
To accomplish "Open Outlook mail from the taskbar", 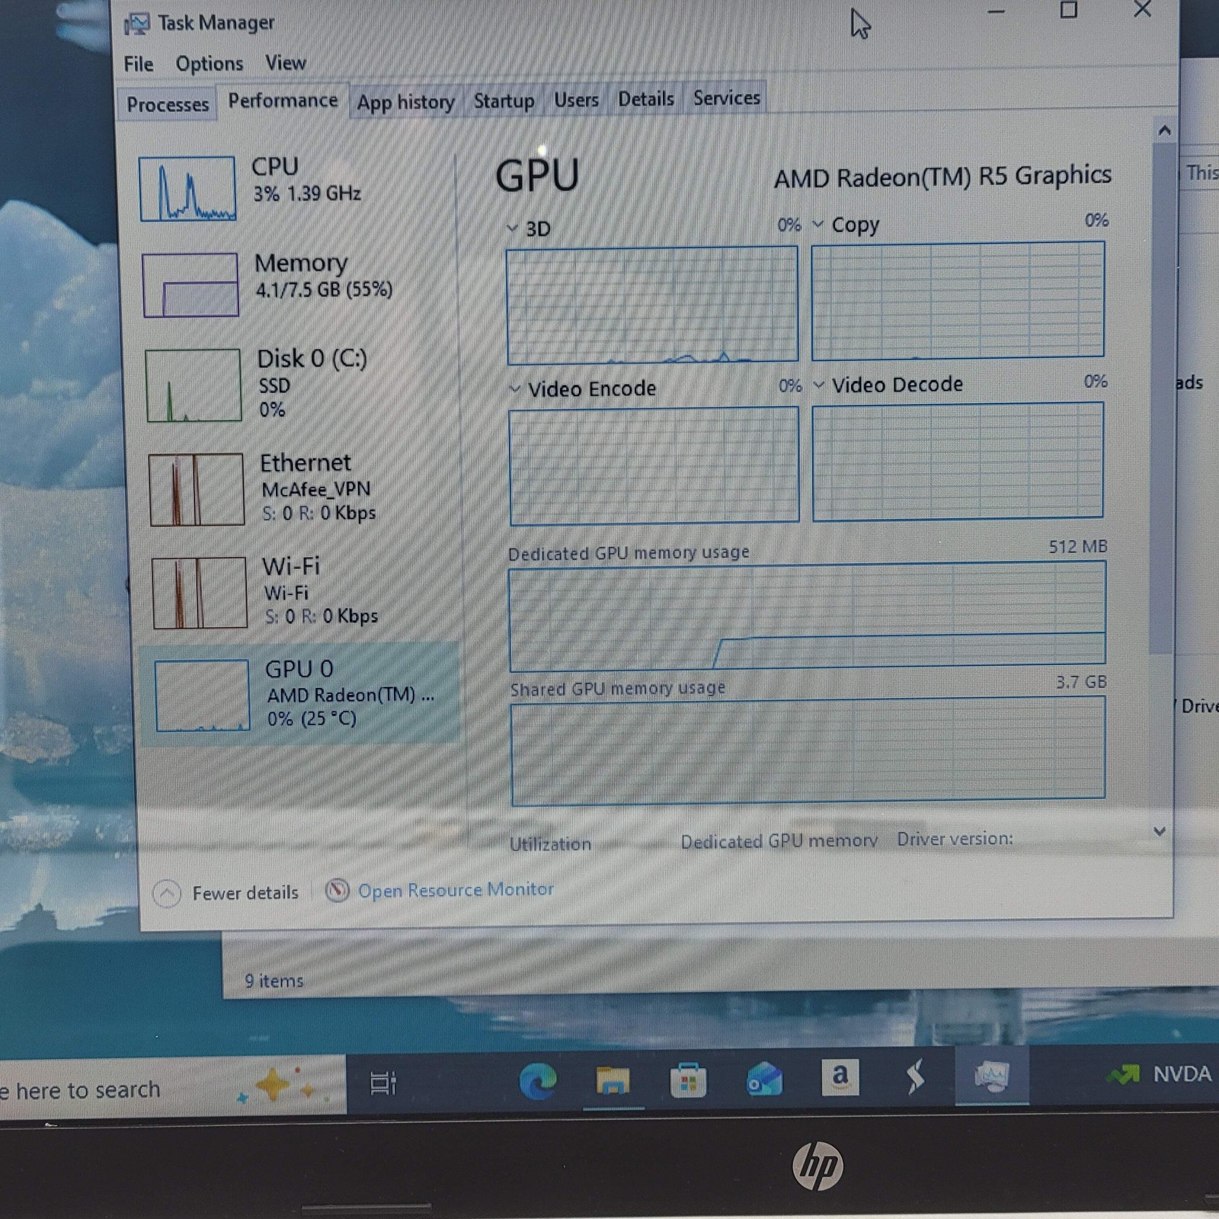I will point(764,1080).
